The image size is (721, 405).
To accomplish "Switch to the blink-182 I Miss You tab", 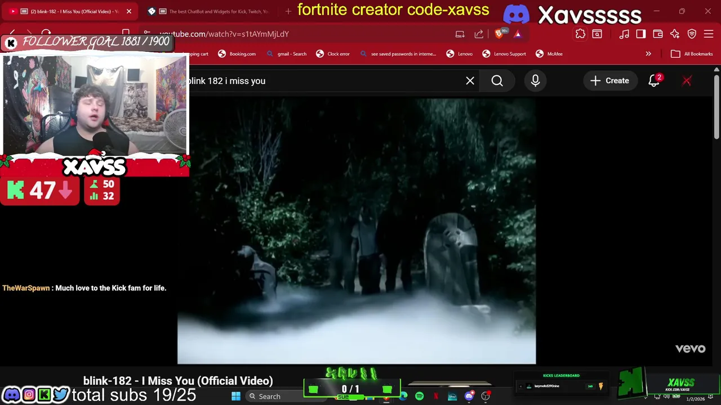I will pos(69,11).
